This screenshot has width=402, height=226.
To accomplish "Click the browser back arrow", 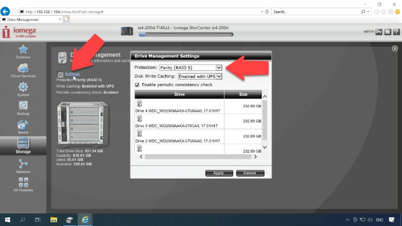I will click(5, 12).
